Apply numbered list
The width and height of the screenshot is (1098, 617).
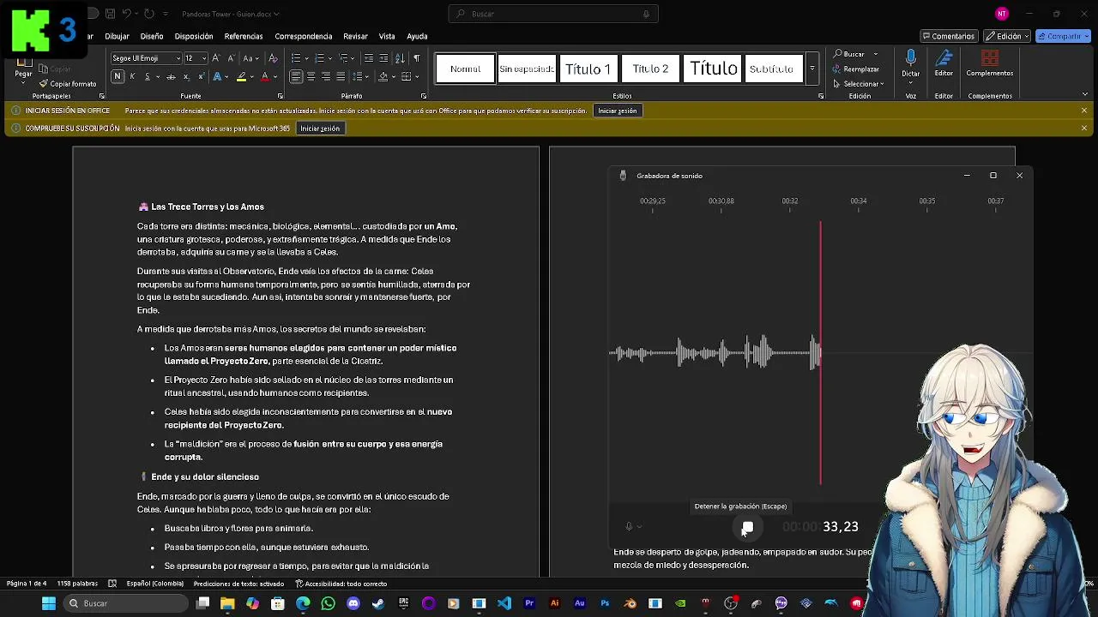319,58
